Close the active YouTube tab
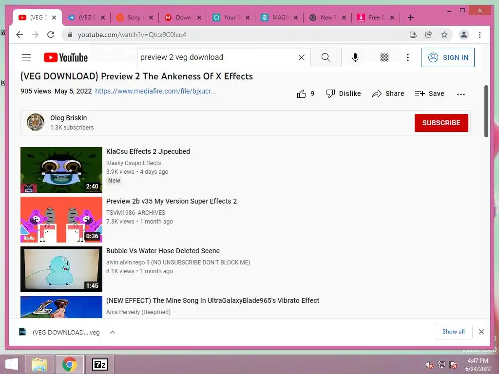Screen dimensions: 499x374 54,18
